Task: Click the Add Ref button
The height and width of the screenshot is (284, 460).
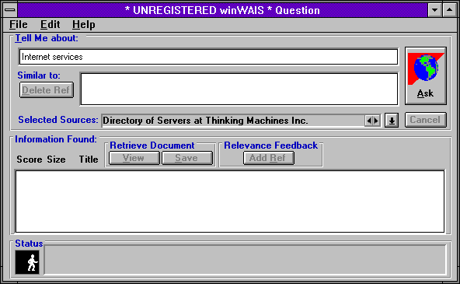Action: (x=268, y=158)
